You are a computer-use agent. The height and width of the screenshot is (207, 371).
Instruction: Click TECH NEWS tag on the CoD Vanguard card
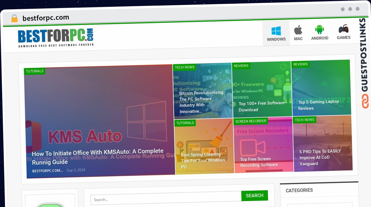(x=305, y=120)
